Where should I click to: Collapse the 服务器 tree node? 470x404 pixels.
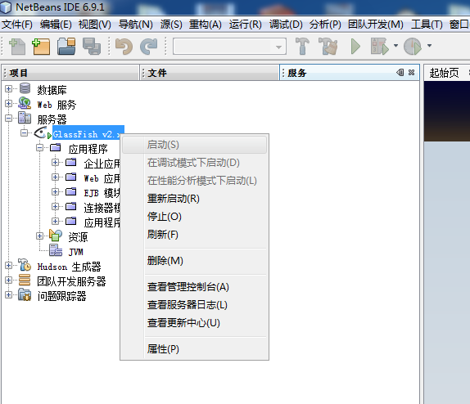pos(9,118)
